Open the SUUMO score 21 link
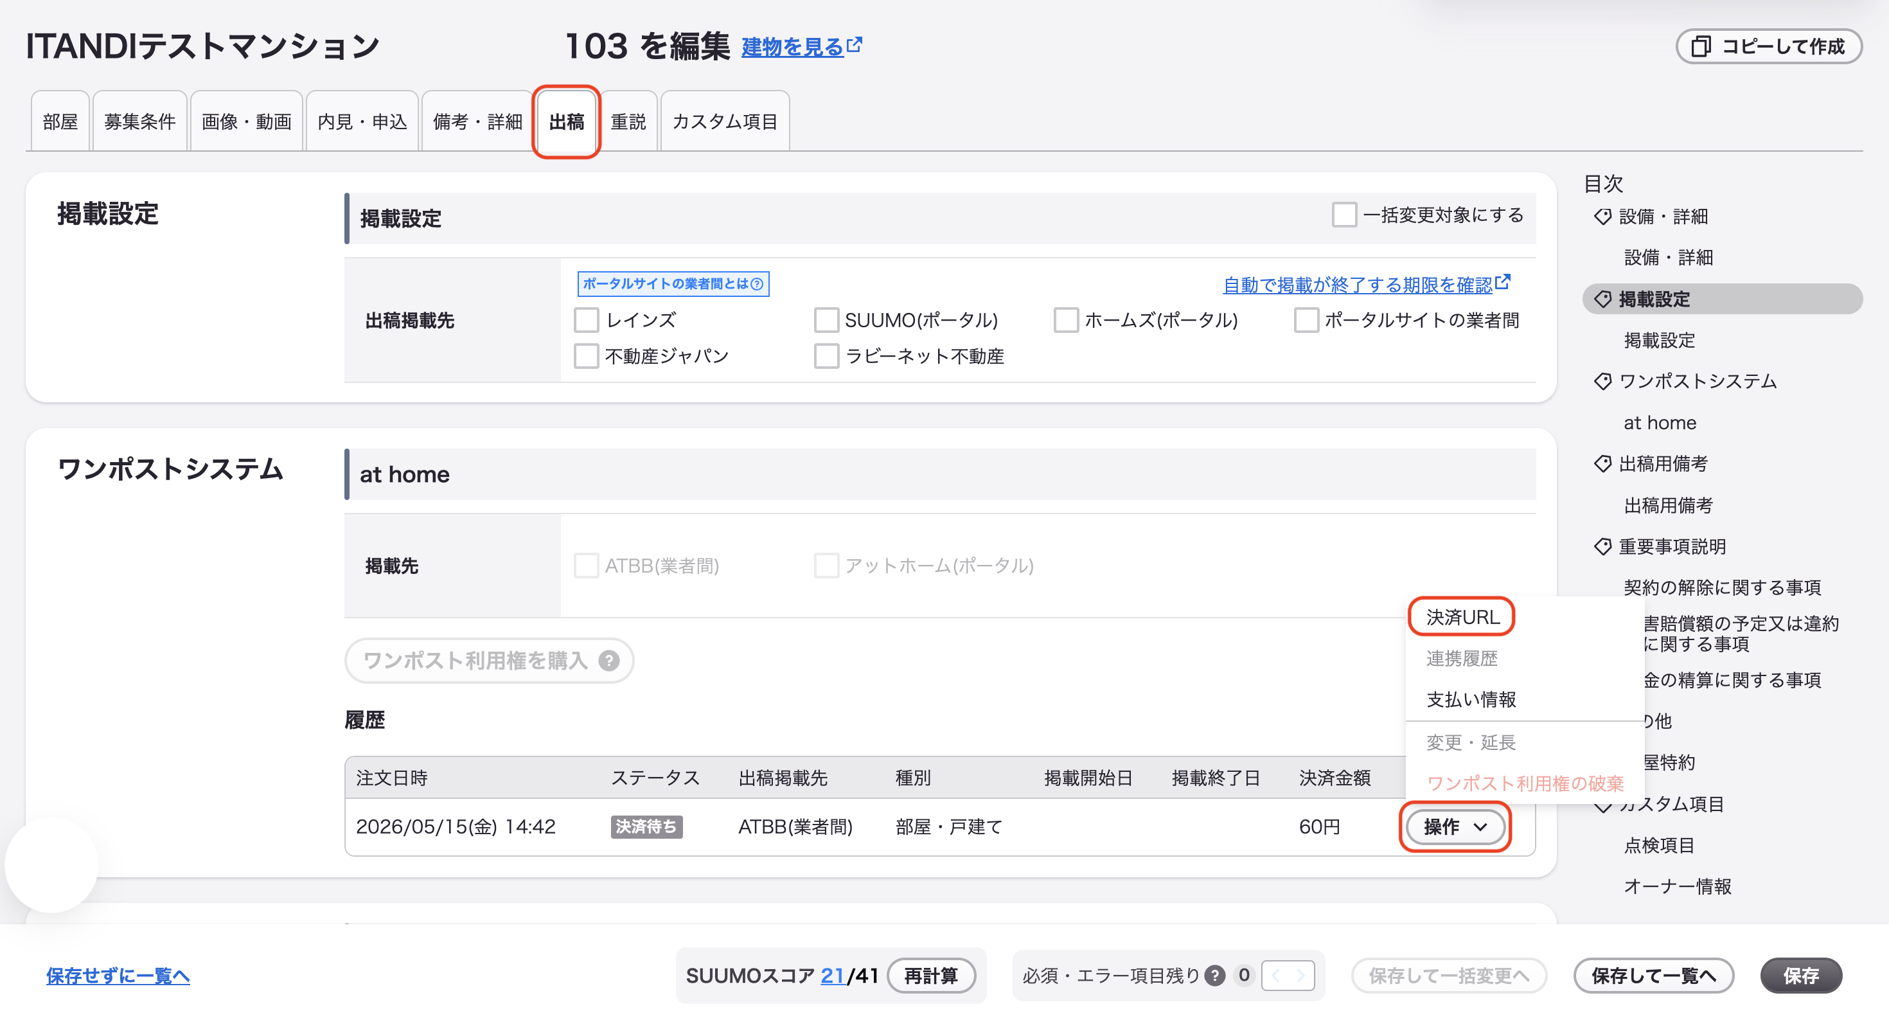 [x=831, y=976]
